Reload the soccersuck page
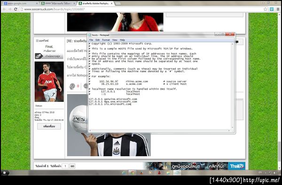 [x=16, y=9]
